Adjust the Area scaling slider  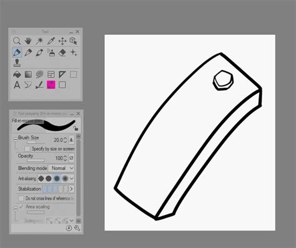click(36, 212)
